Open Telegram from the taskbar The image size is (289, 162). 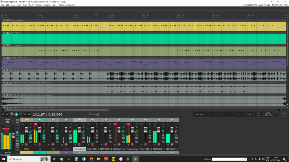click(84, 159)
